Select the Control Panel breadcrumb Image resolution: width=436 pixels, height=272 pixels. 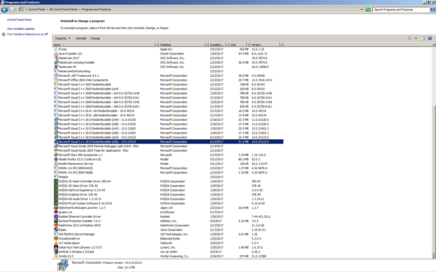(37, 9)
